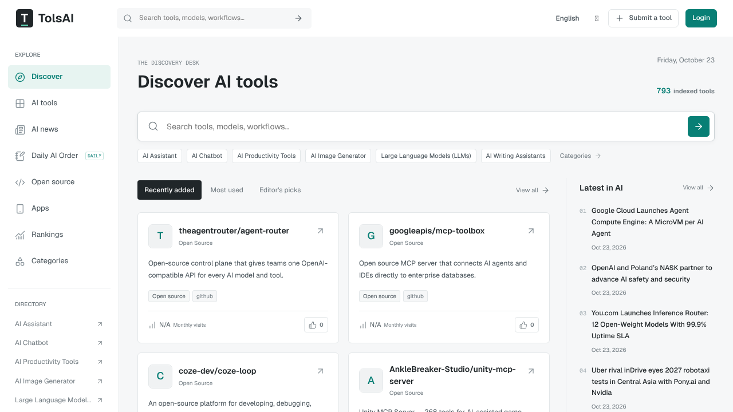Viewport: 733px width, 412px height.
Task: Open AI Image Generator in the Directory sidebar list
Action: tap(59, 381)
